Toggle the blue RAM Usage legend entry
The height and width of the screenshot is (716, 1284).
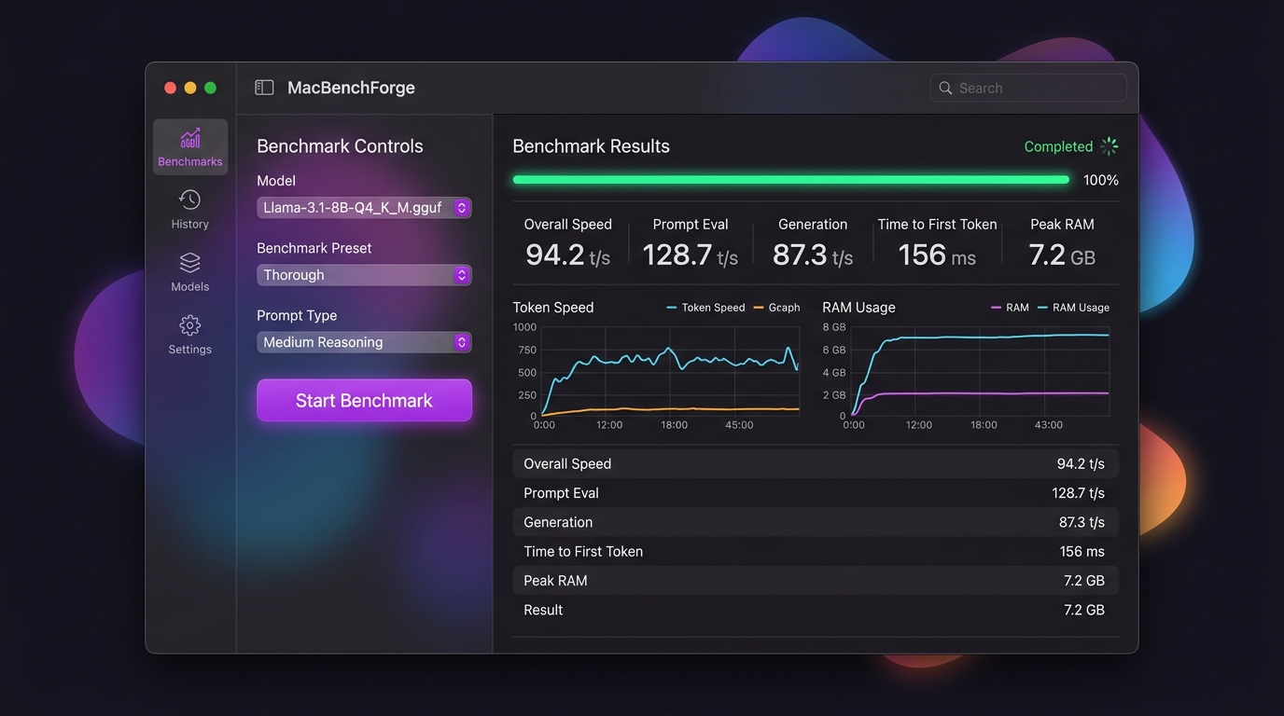tap(1073, 308)
